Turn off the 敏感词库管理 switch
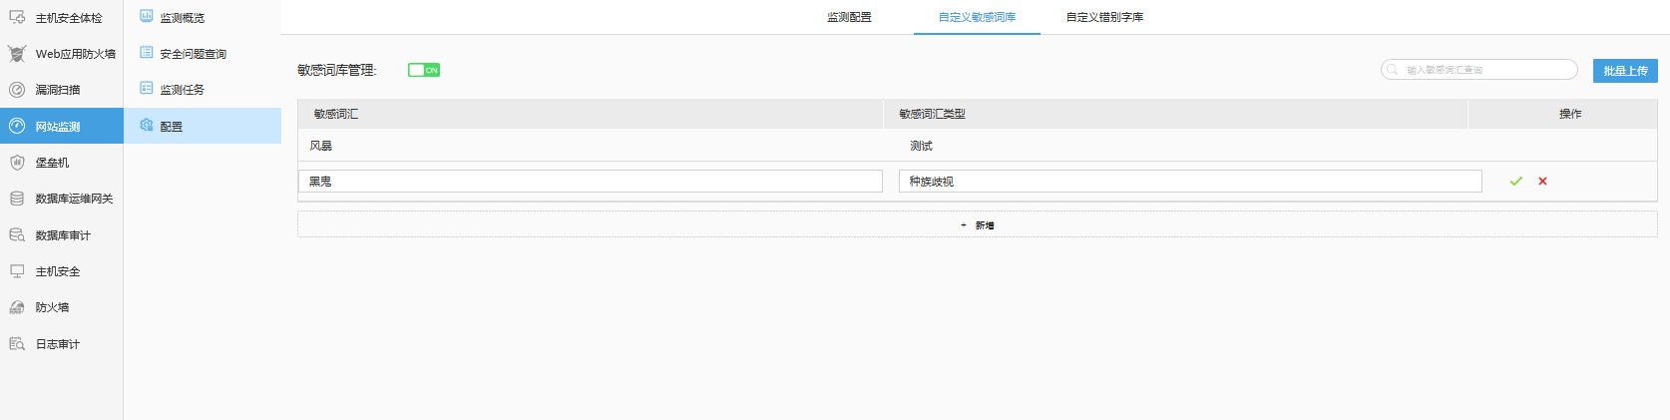The width and height of the screenshot is (1670, 420). tap(424, 70)
